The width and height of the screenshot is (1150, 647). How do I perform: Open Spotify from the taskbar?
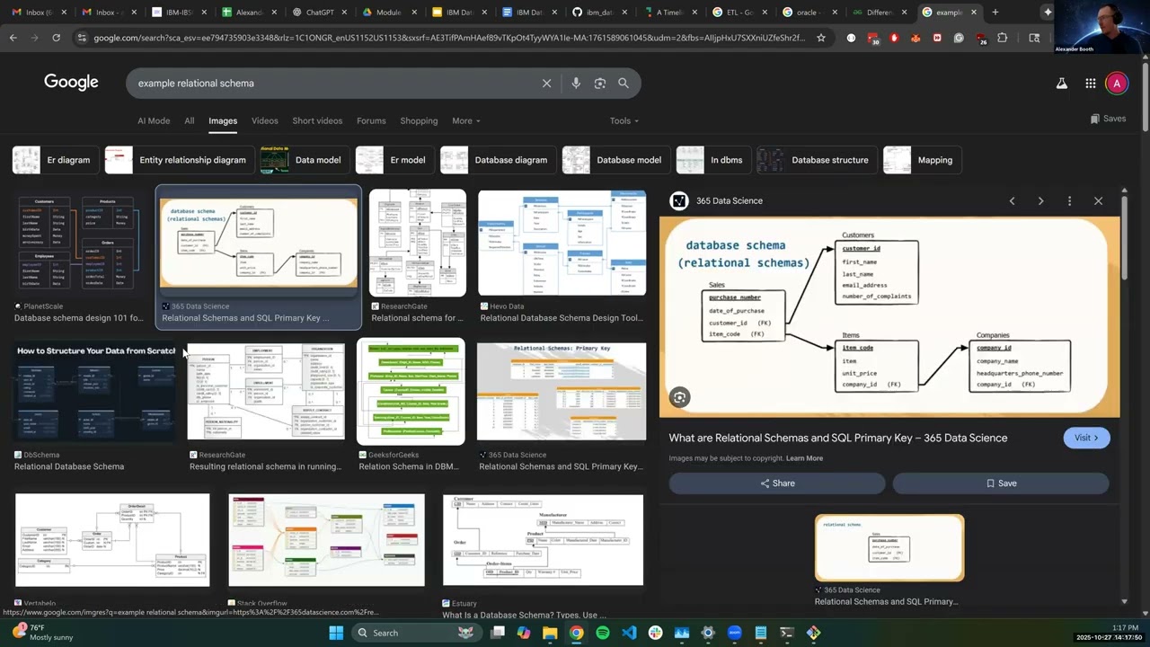pyautogui.click(x=603, y=633)
